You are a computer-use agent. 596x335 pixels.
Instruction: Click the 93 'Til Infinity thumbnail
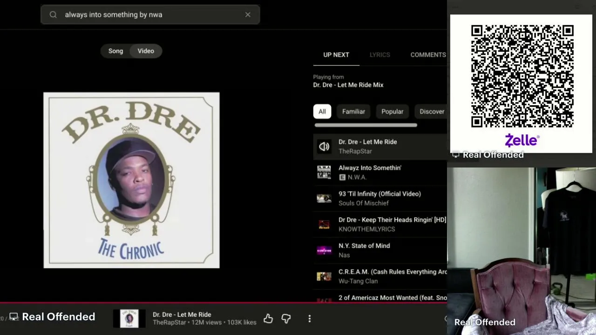pyautogui.click(x=324, y=199)
